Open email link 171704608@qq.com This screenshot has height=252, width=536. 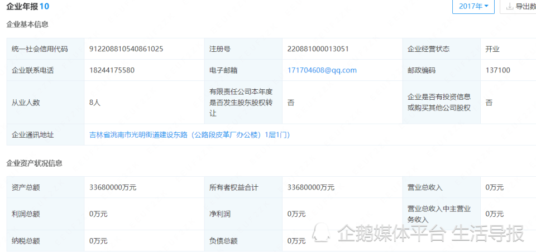[322, 70]
